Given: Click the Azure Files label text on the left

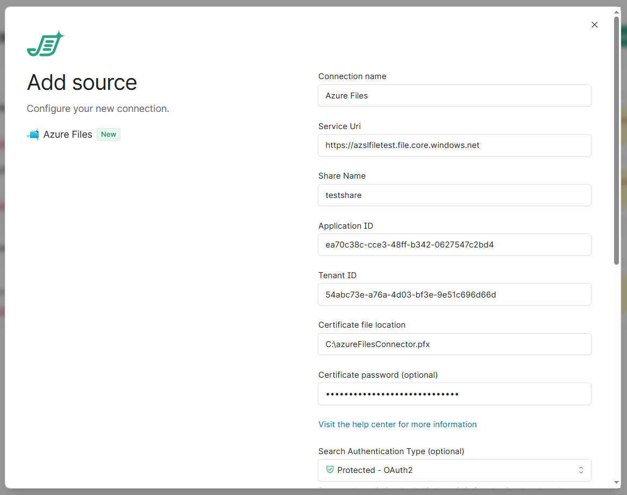Looking at the screenshot, I should 68,135.
